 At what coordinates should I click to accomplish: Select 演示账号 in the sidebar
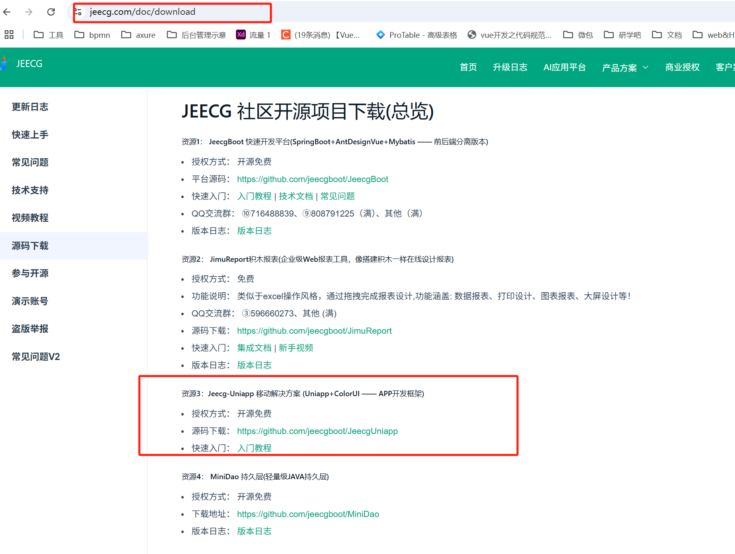pos(30,301)
